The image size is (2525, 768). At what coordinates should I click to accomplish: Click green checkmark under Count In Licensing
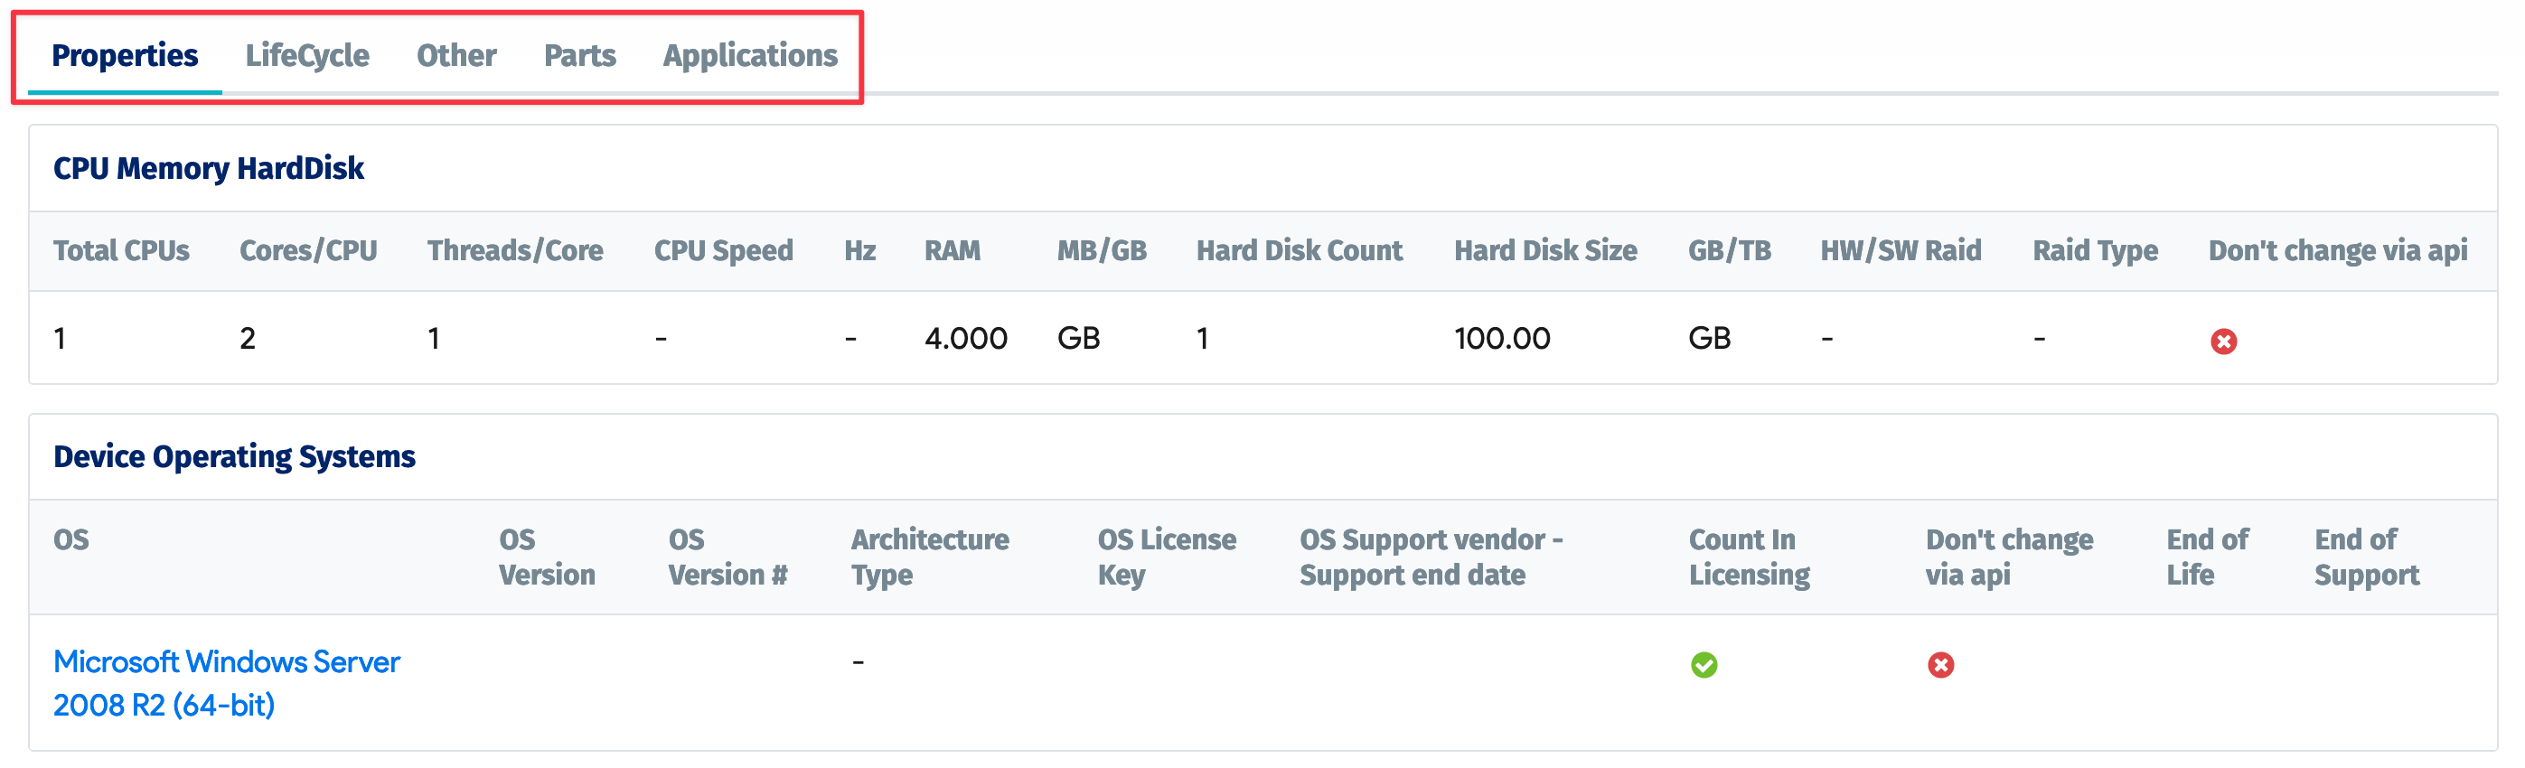(1704, 665)
